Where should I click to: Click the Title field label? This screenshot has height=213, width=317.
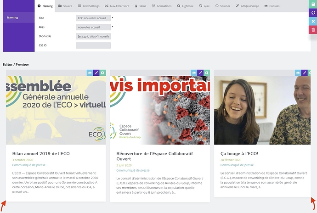click(41, 18)
